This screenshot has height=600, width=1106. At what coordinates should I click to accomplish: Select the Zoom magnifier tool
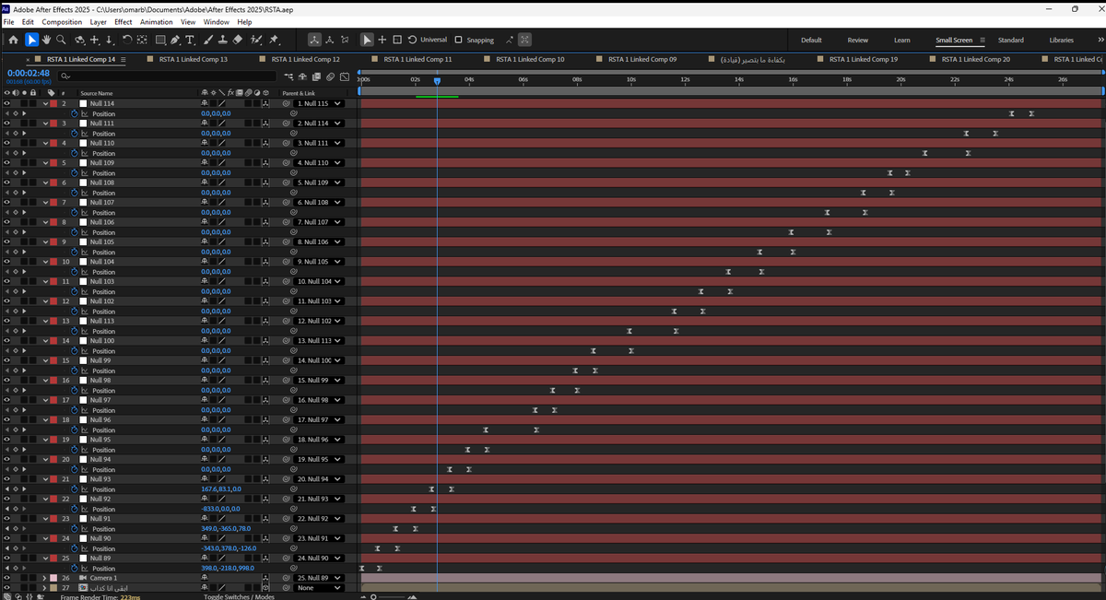click(x=61, y=40)
